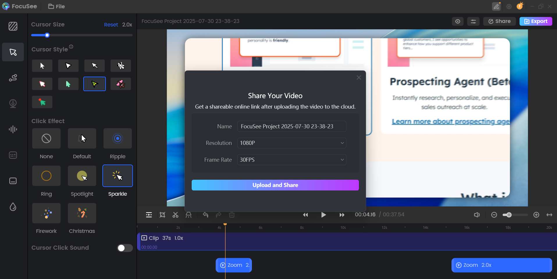
Task: Zoom in timeline with plus icon
Action: pyautogui.click(x=536, y=215)
